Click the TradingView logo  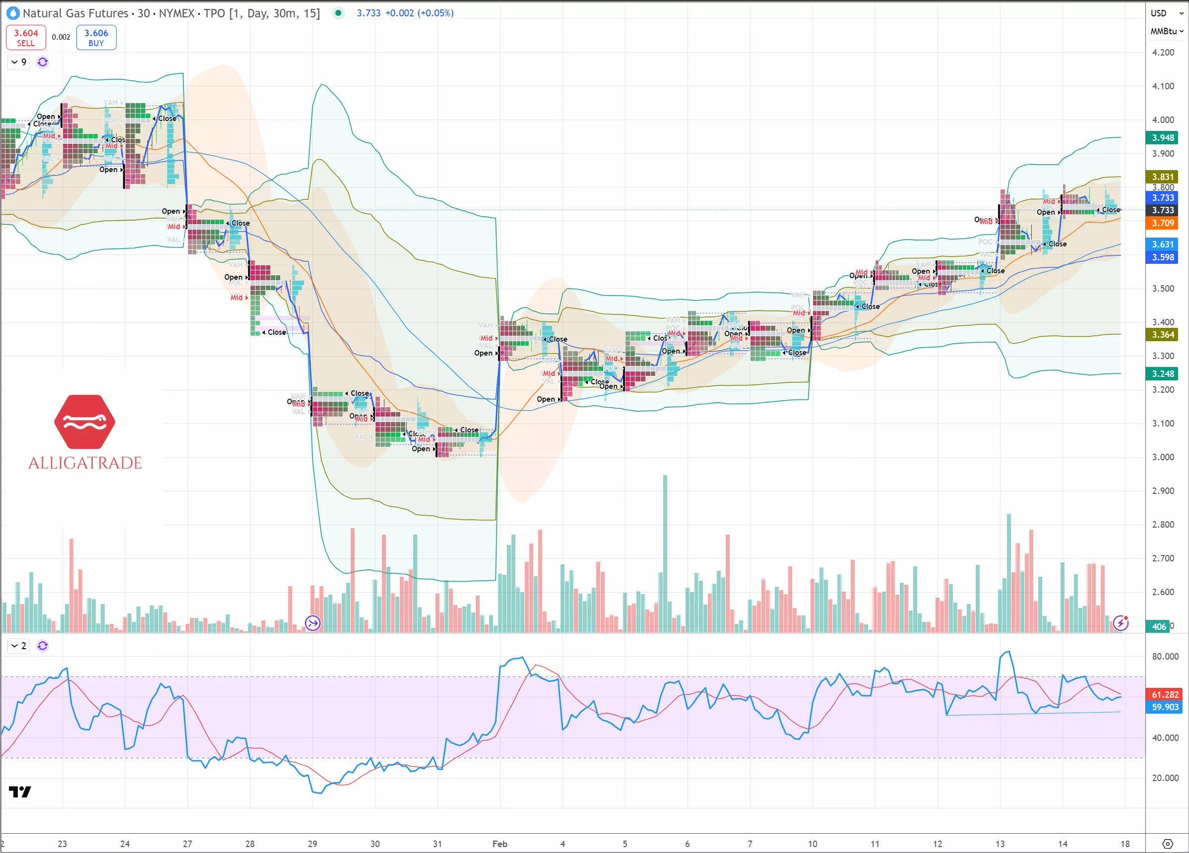(20, 792)
